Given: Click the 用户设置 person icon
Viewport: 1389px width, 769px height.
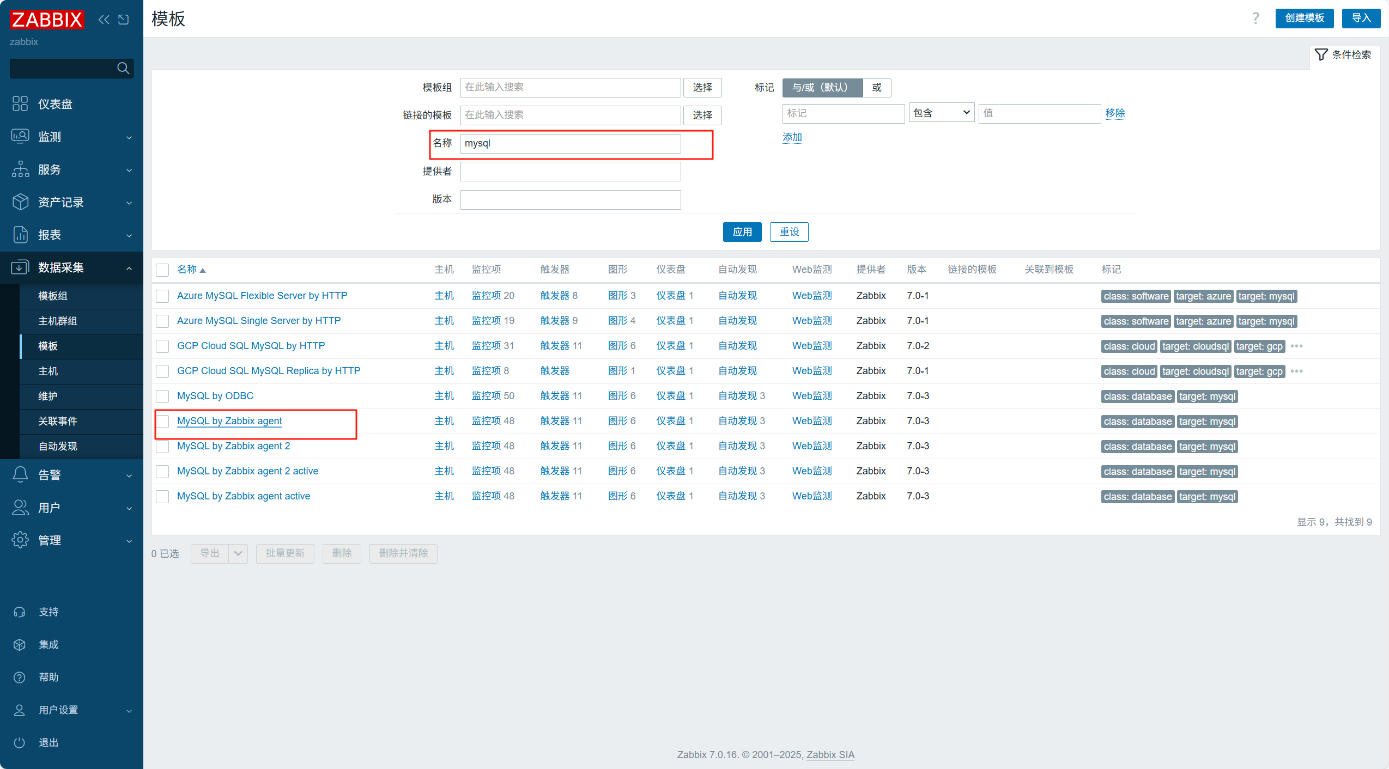Looking at the screenshot, I should click(x=20, y=710).
